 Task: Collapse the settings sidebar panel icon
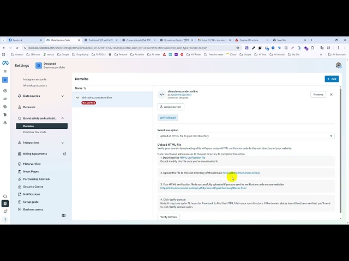tap(63, 215)
